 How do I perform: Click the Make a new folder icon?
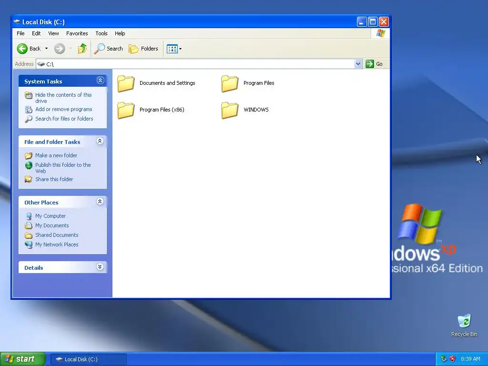tap(29, 156)
